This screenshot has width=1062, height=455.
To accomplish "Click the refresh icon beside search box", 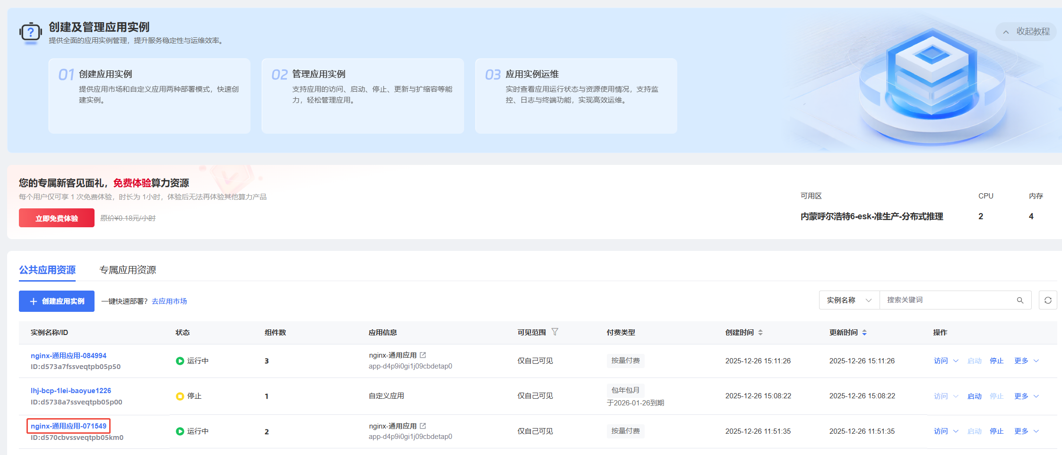I will point(1047,300).
